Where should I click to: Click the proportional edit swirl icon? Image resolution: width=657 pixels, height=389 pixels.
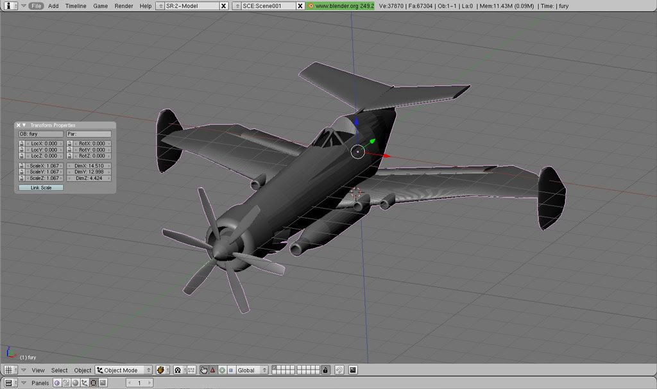click(339, 370)
